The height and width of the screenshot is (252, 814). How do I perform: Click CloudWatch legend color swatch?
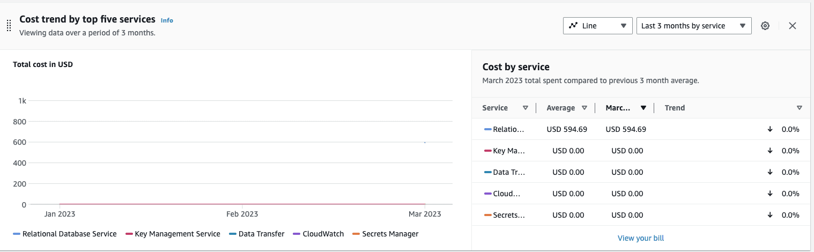297,234
